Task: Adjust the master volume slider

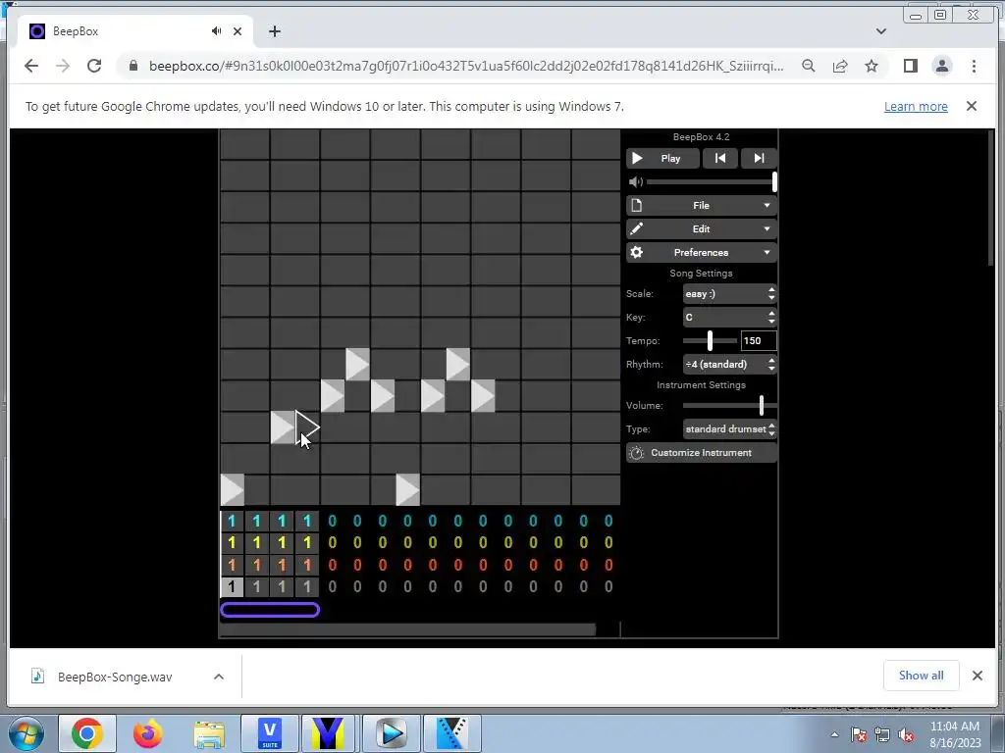Action: 712,181
